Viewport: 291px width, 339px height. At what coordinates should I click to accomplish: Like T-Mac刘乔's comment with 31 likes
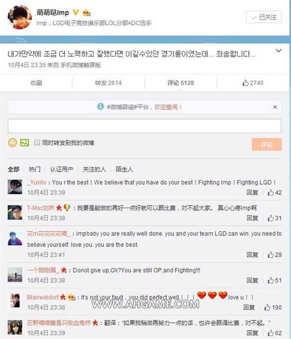click(x=275, y=218)
